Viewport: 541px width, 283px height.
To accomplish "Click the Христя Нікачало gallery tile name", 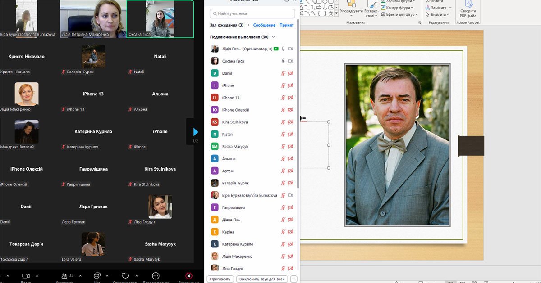I will tap(26, 57).
